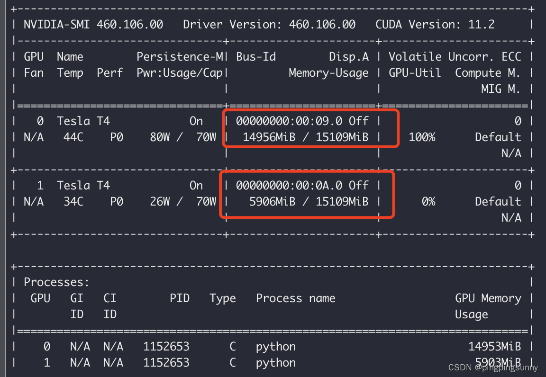This screenshot has width=546, height=377.
Task: Click the 'MIG M.' header text
Action: tap(500, 89)
